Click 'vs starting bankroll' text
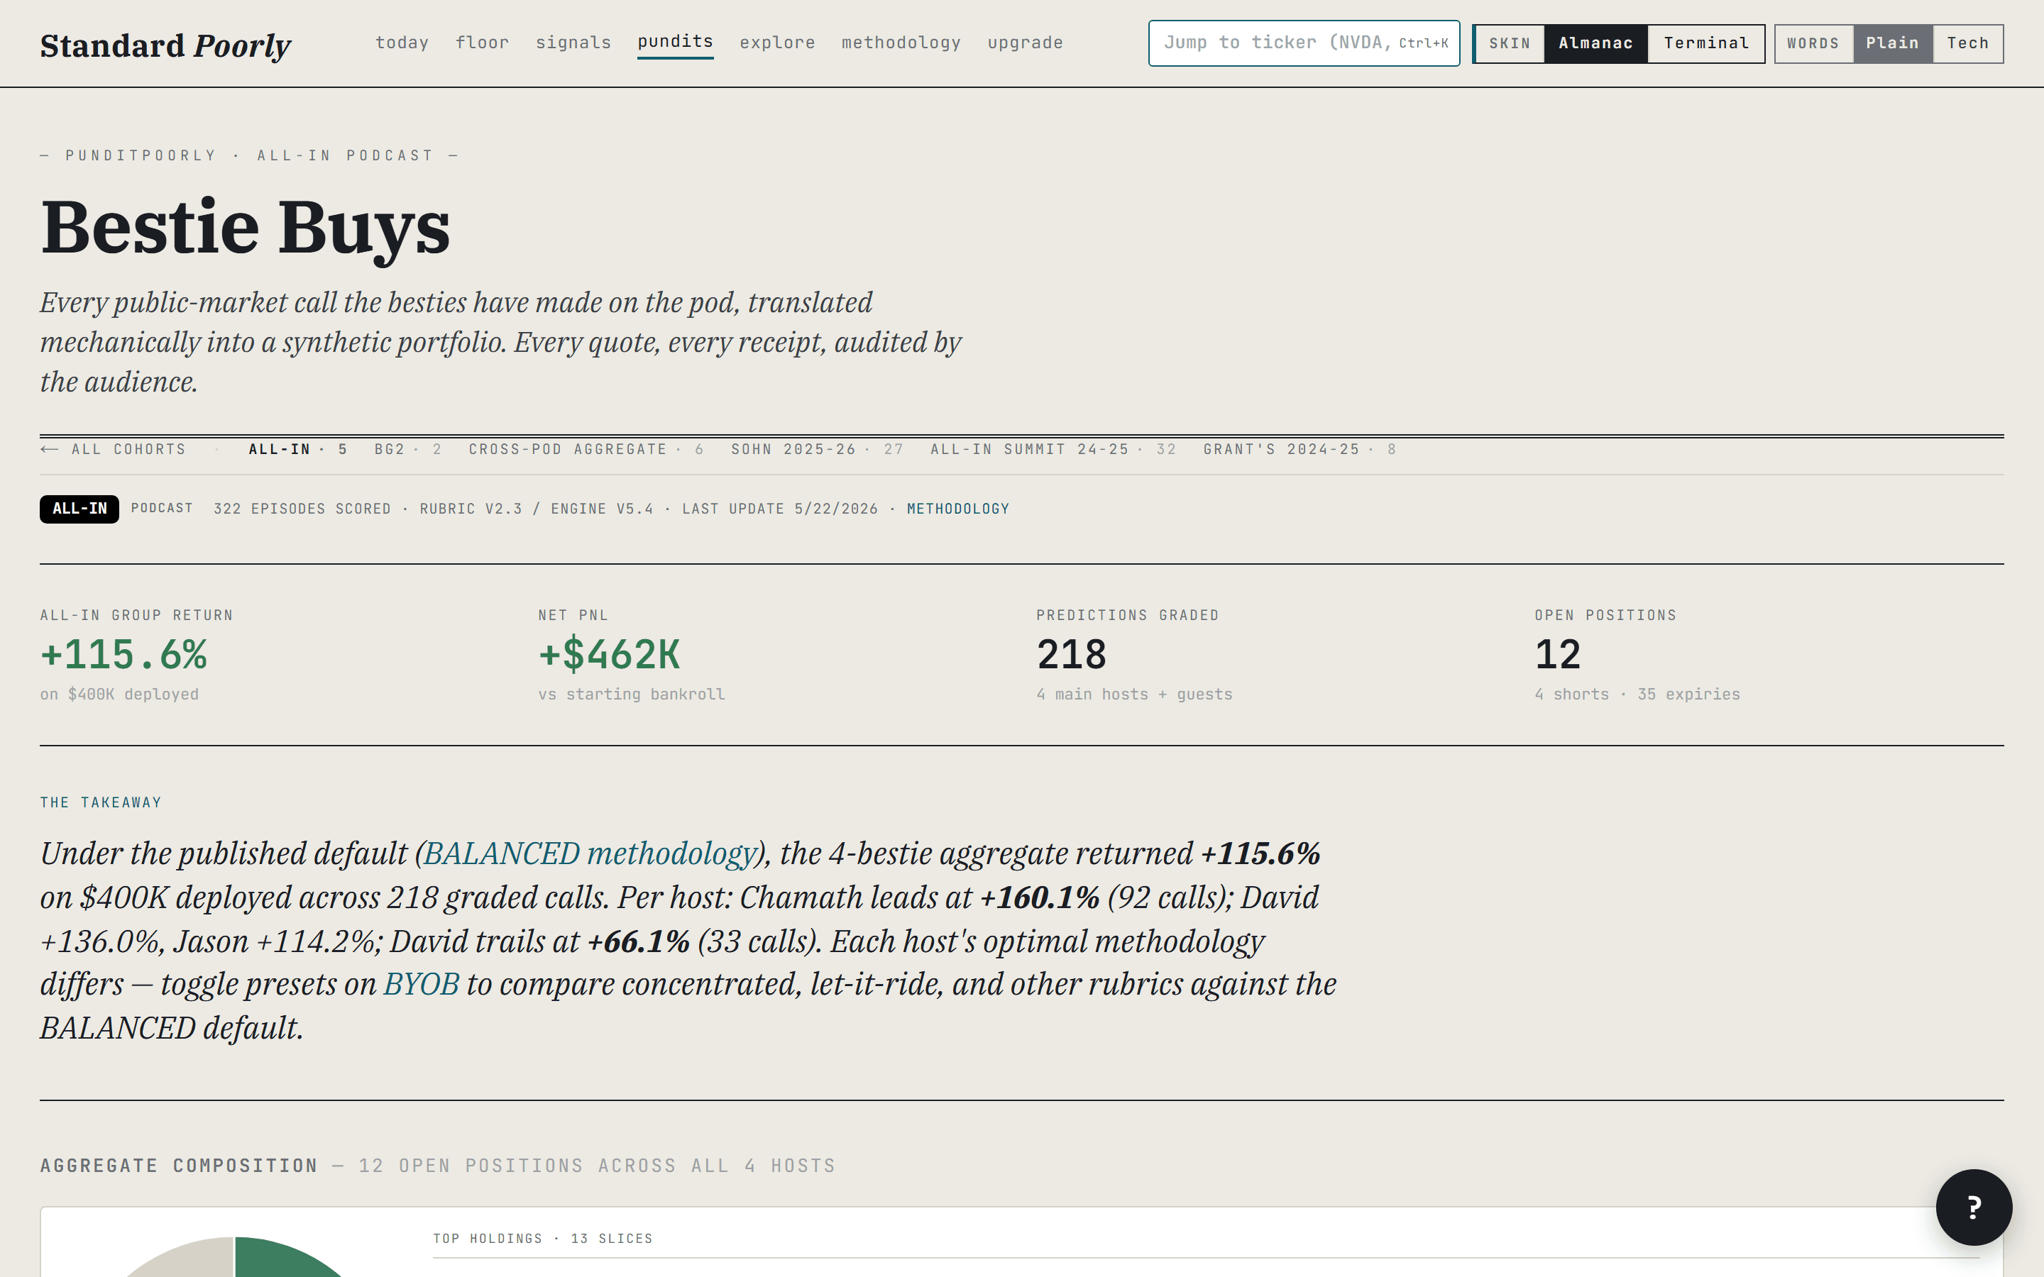2044x1277 pixels. (x=632, y=695)
